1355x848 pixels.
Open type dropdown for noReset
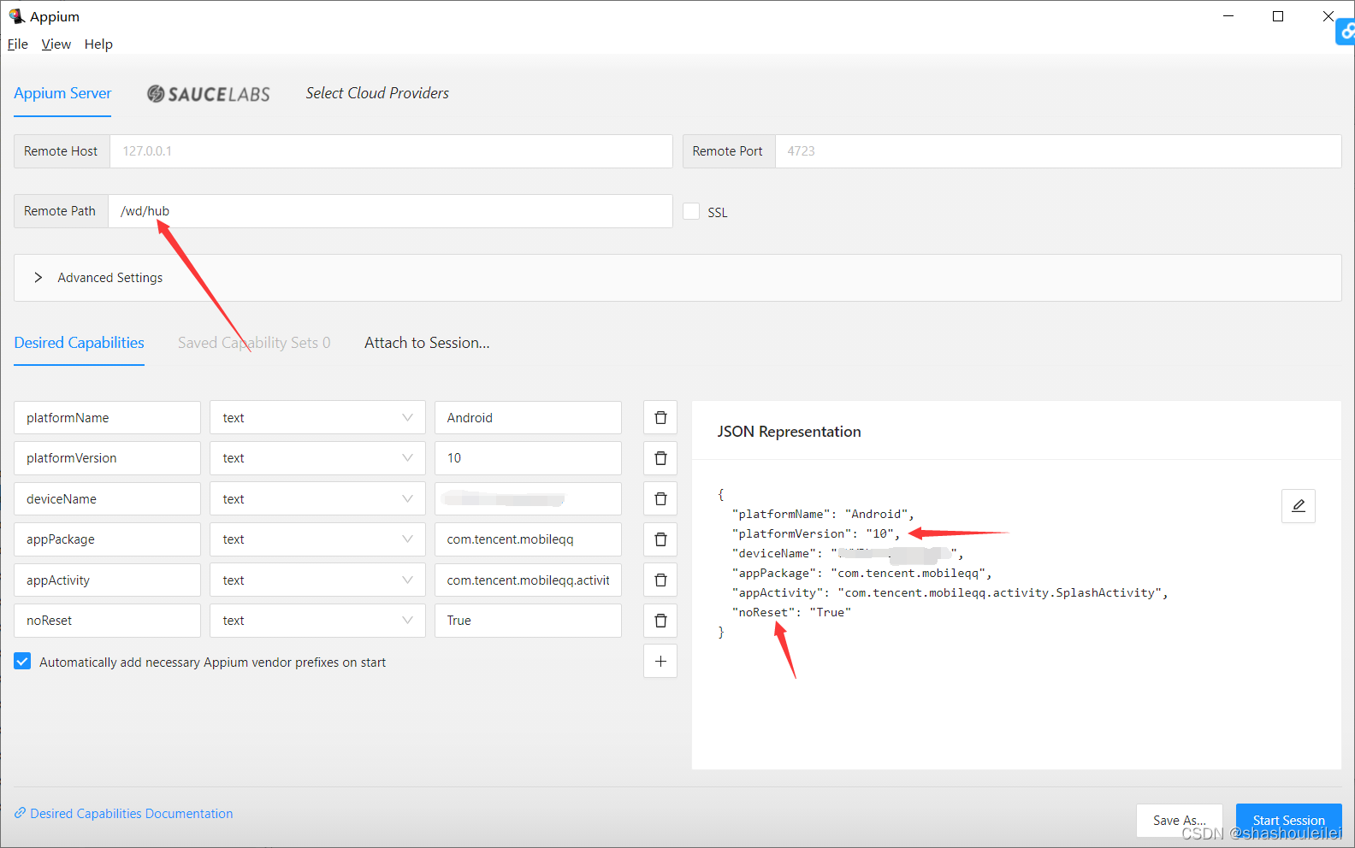point(317,621)
